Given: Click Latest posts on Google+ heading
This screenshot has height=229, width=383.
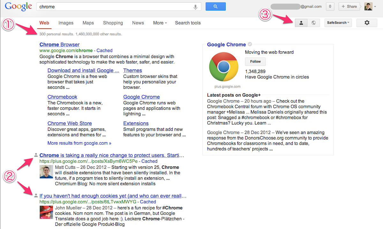Looking at the screenshot, I should coord(234,95).
